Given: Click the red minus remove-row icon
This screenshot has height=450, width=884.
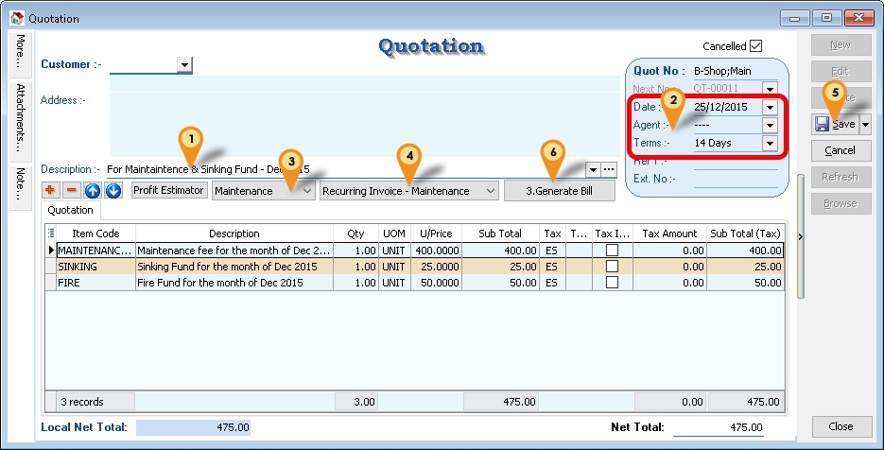Looking at the screenshot, I should coord(72,191).
